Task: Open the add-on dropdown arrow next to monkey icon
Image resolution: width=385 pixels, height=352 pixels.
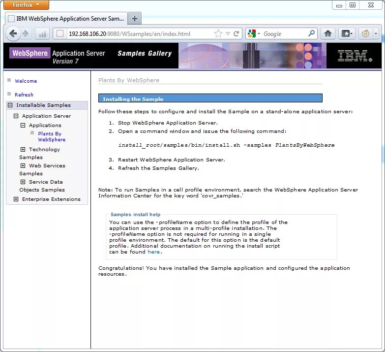Action: [x=376, y=33]
